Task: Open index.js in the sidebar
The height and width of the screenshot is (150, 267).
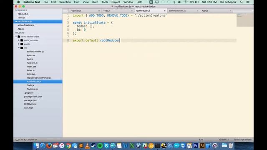Action: click(x=30, y=70)
